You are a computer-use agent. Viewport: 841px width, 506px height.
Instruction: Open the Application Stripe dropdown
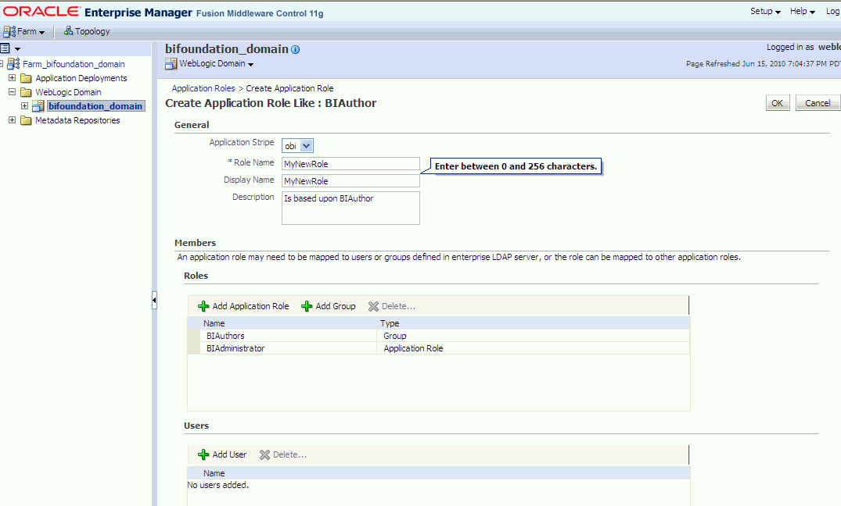(306, 146)
